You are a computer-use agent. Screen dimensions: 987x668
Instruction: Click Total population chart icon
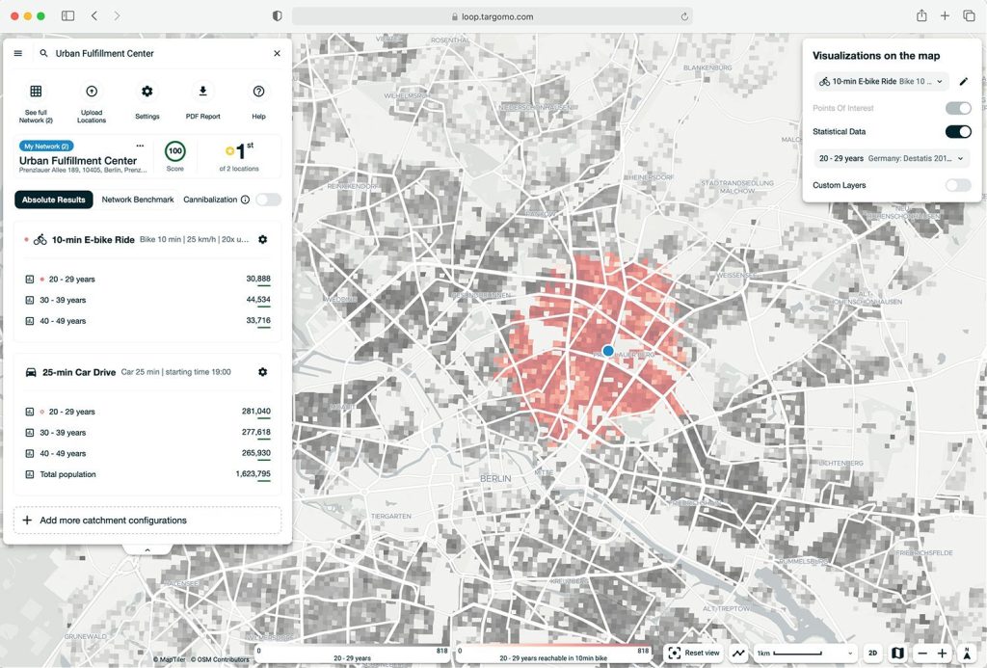(x=30, y=474)
